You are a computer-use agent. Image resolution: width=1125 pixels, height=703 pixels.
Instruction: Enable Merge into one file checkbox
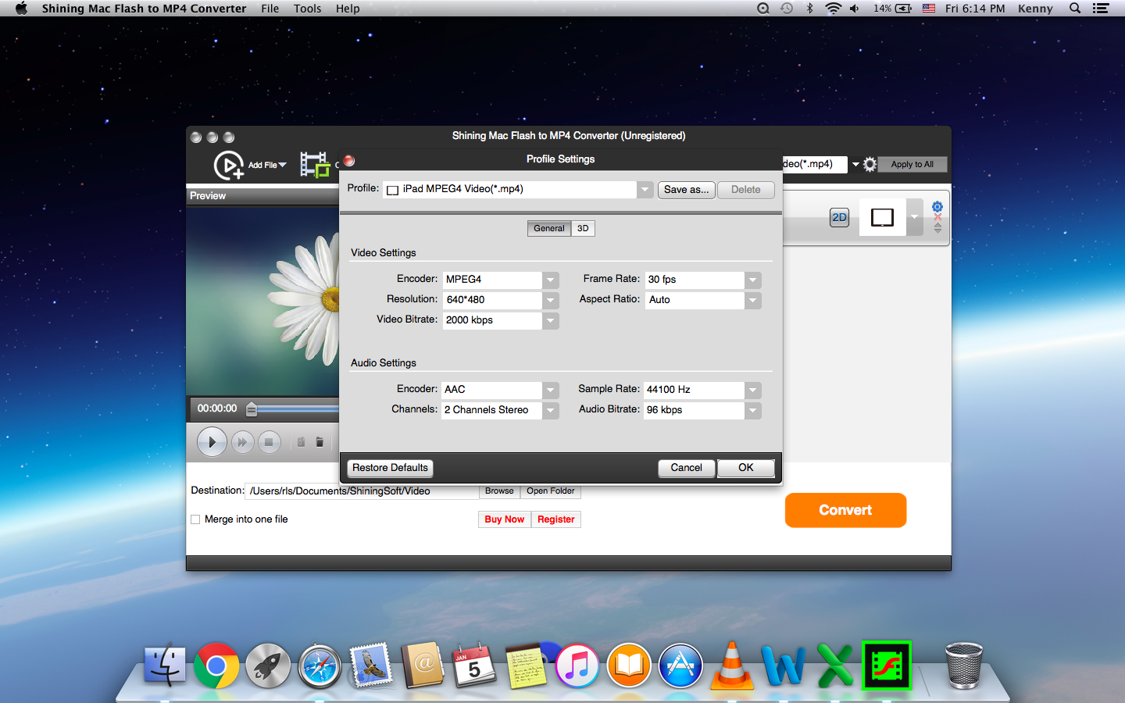196,519
